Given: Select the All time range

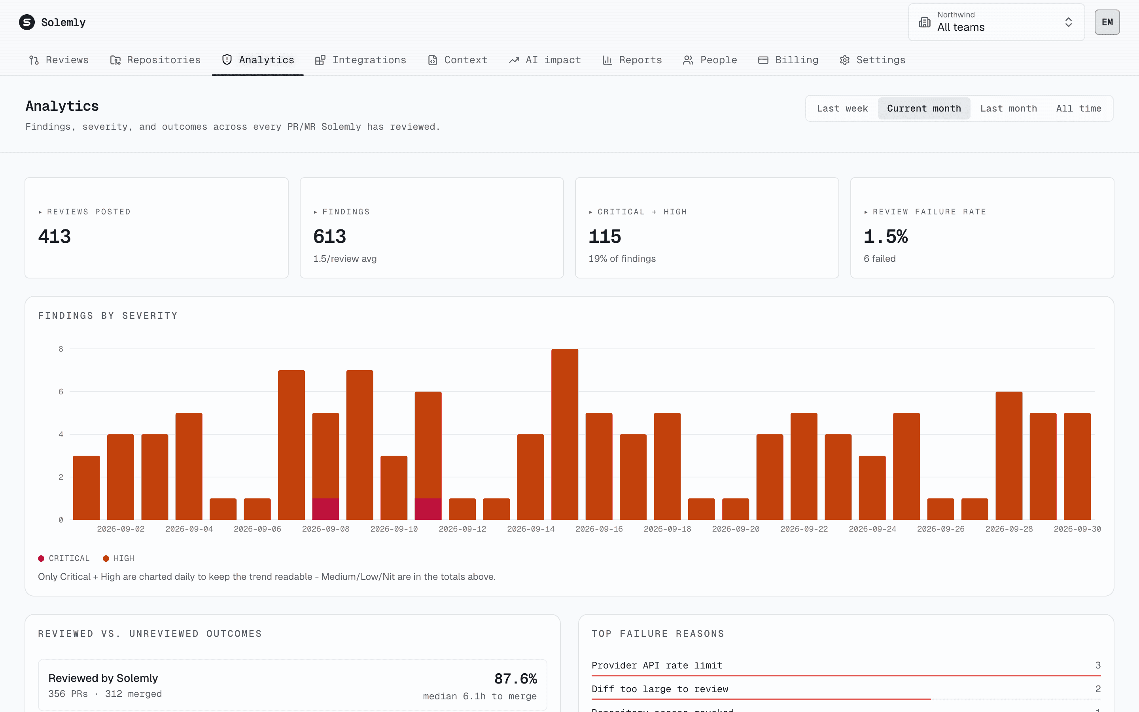Looking at the screenshot, I should 1078,108.
